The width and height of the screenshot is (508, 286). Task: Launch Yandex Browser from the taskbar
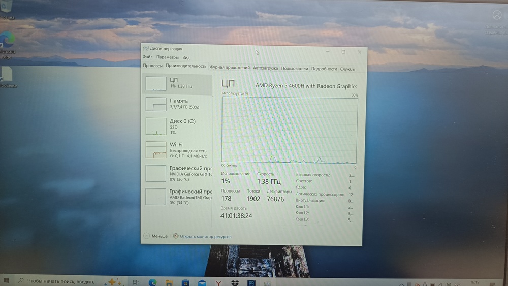point(218,283)
